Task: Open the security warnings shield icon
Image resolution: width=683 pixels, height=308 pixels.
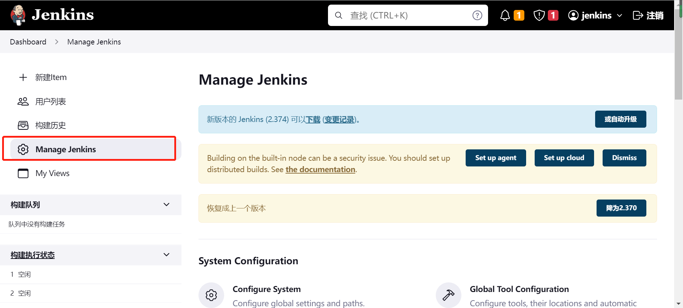Action: (x=539, y=15)
